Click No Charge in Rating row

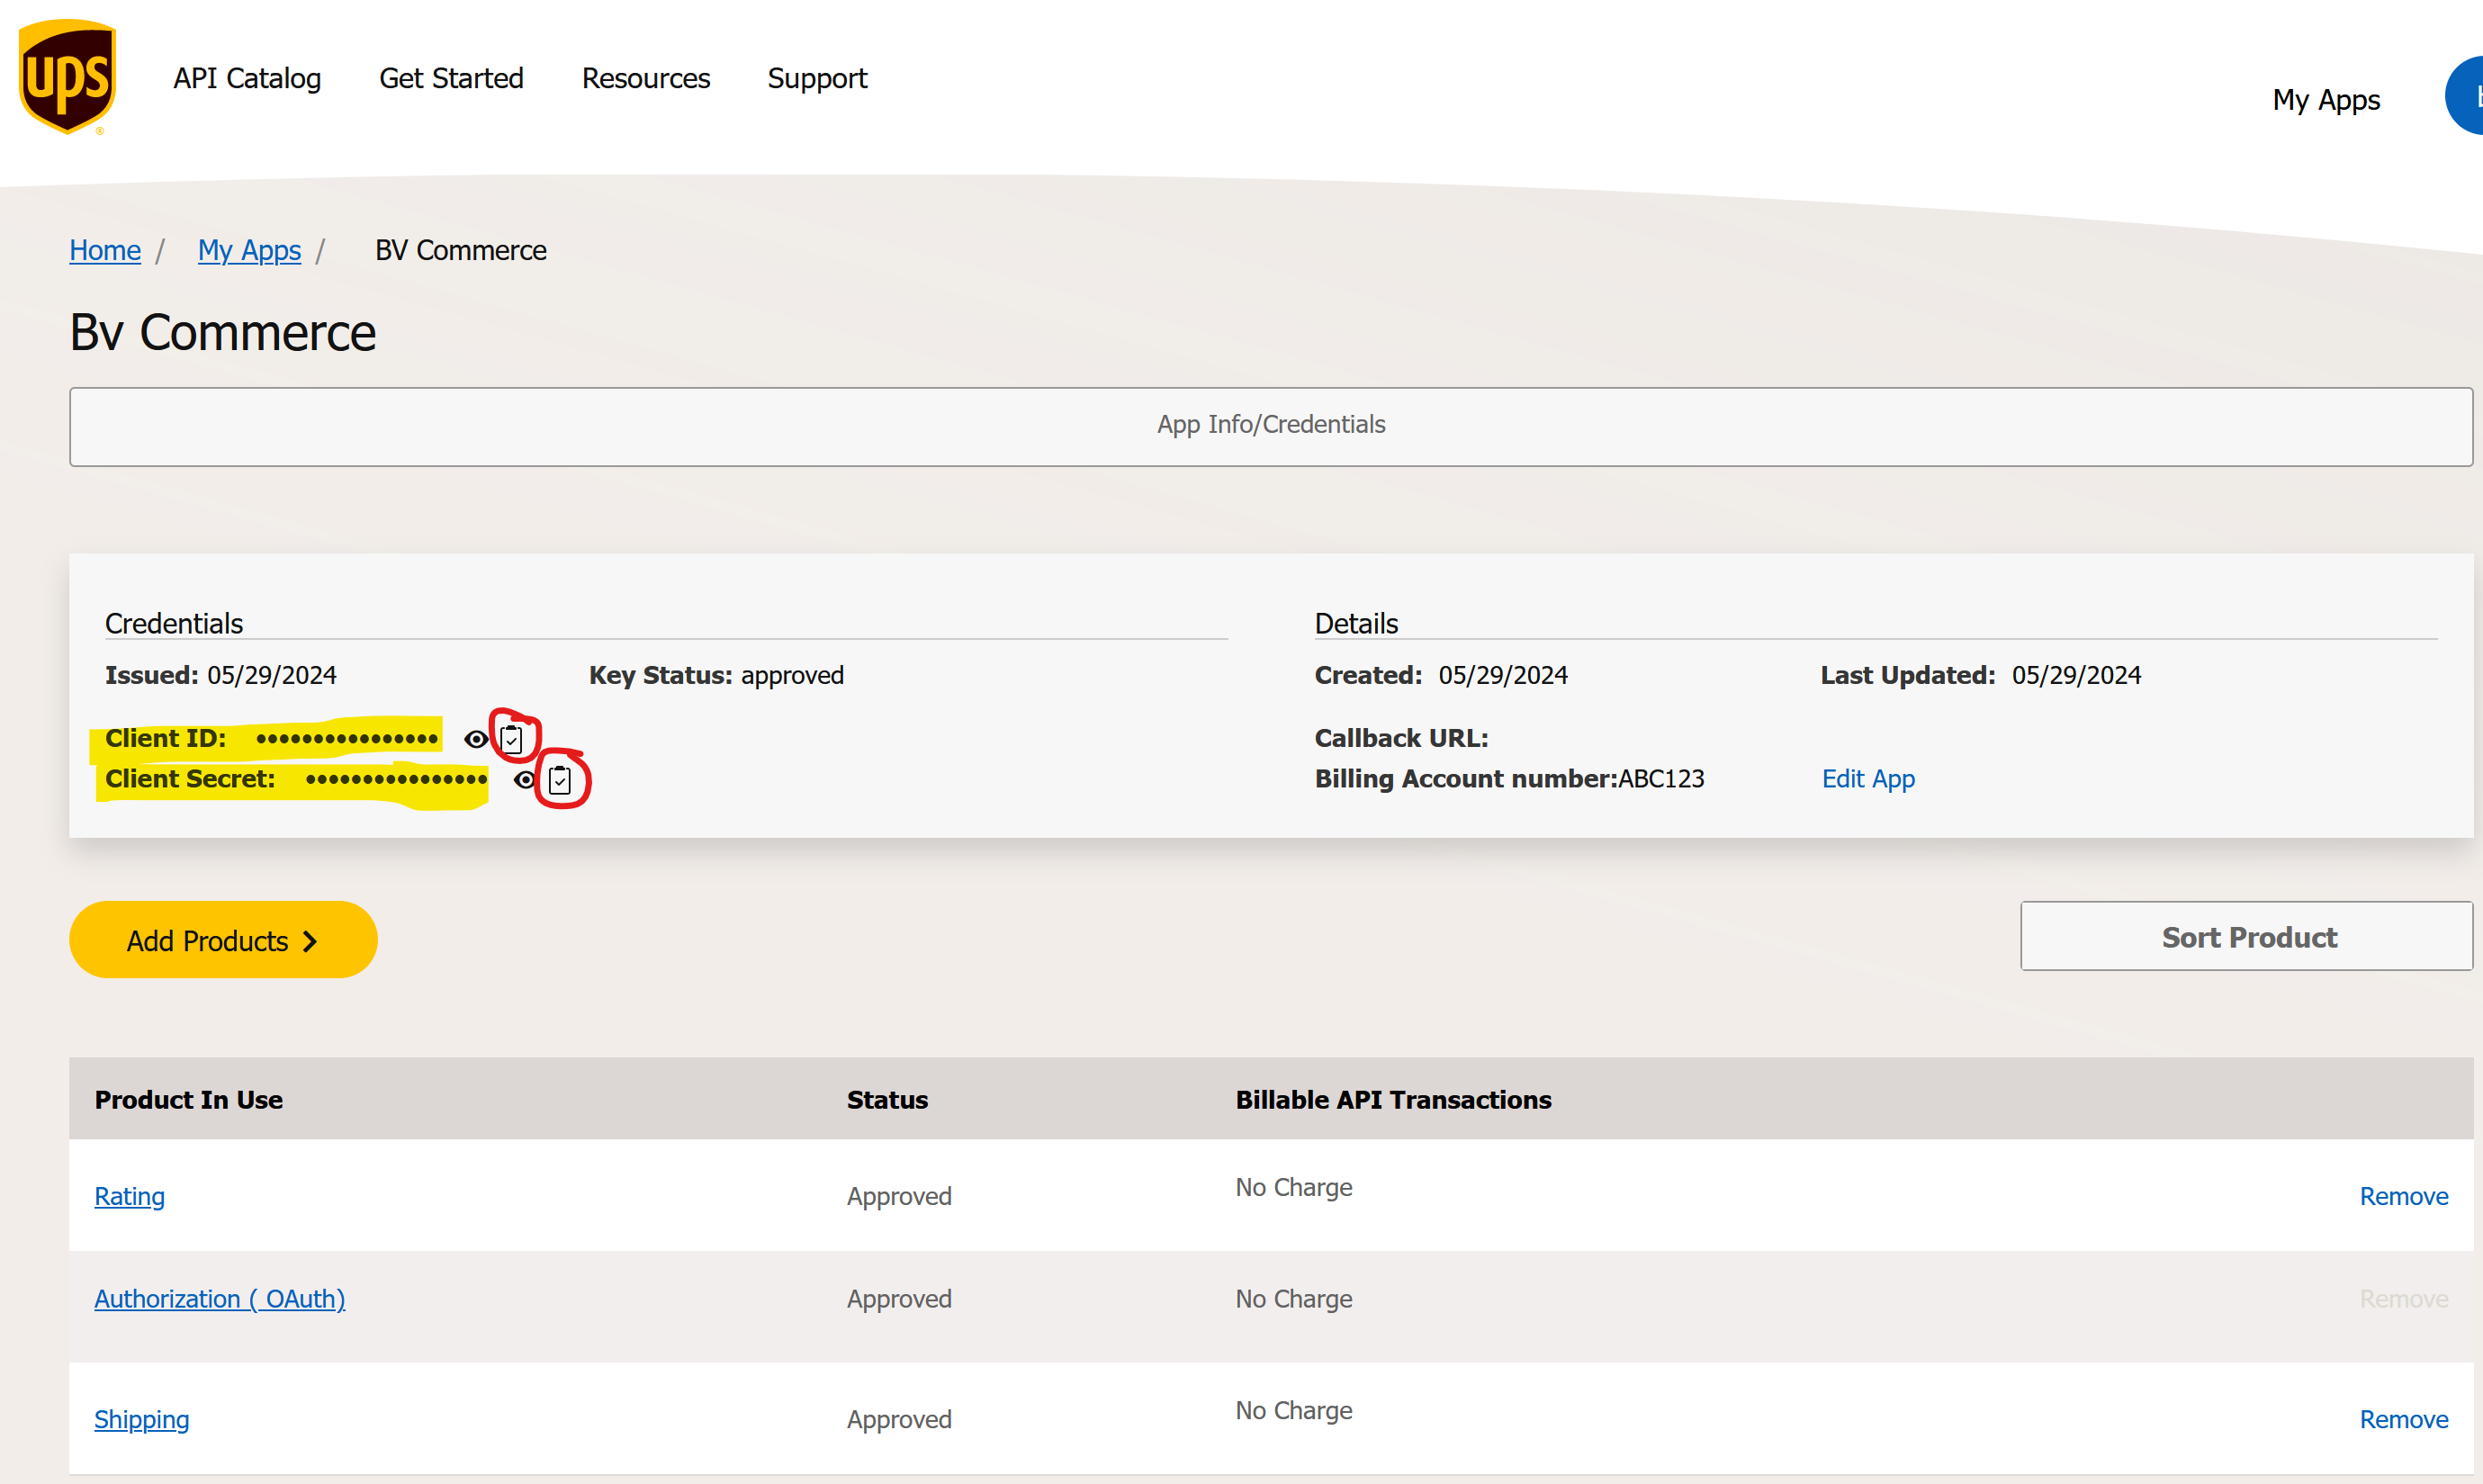1294,1188
